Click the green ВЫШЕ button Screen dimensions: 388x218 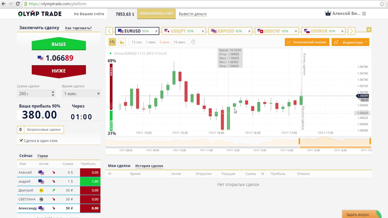click(x=59, y=44)
